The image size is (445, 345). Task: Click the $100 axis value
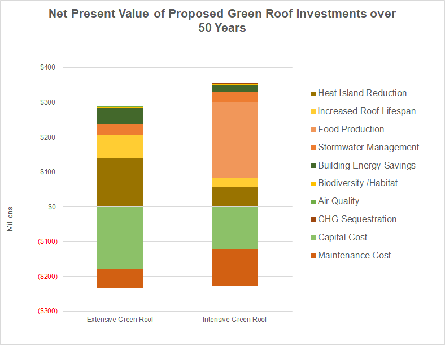pyautogui.click(x=47, y=172)
